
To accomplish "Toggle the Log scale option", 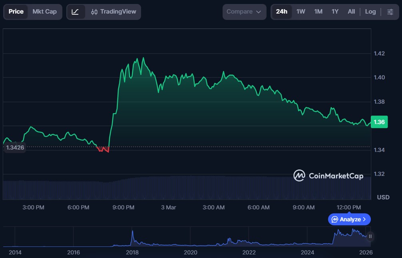I will (370, 12).
